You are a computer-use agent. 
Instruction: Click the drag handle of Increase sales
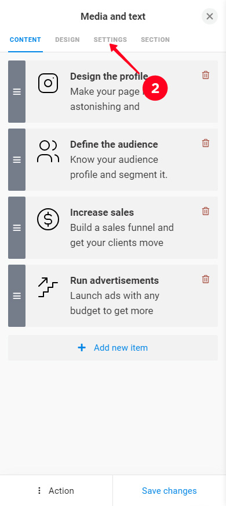point(17,228)
